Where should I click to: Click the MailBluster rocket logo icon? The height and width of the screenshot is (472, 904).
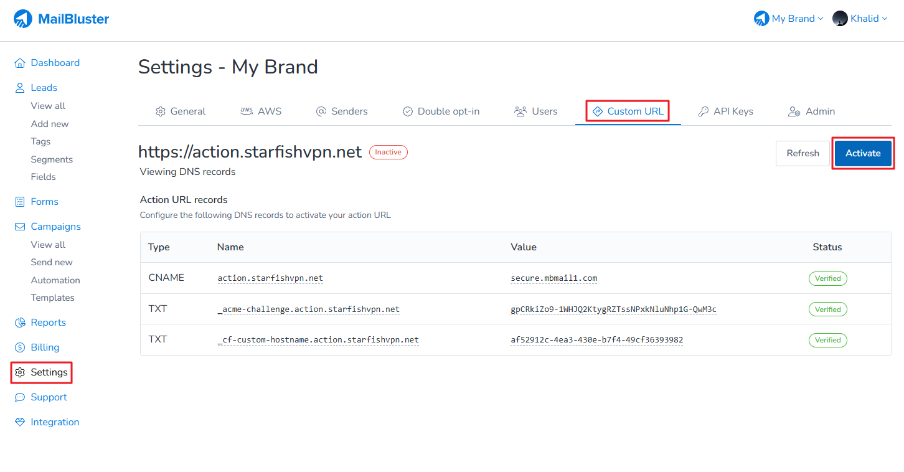pyautogui.click(x=23, y=19)
